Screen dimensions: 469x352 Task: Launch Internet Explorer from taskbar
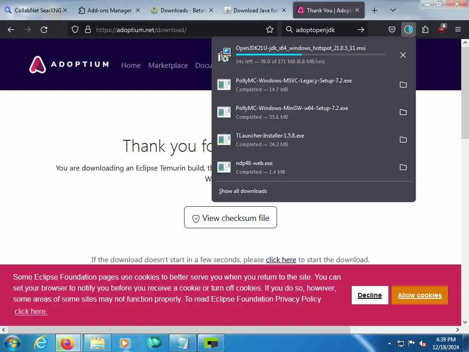pos(40,343)
